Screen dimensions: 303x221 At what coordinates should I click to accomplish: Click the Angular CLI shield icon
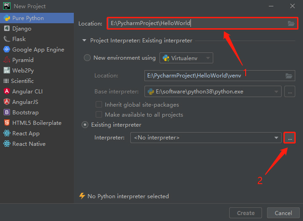(x=7, y=91)
